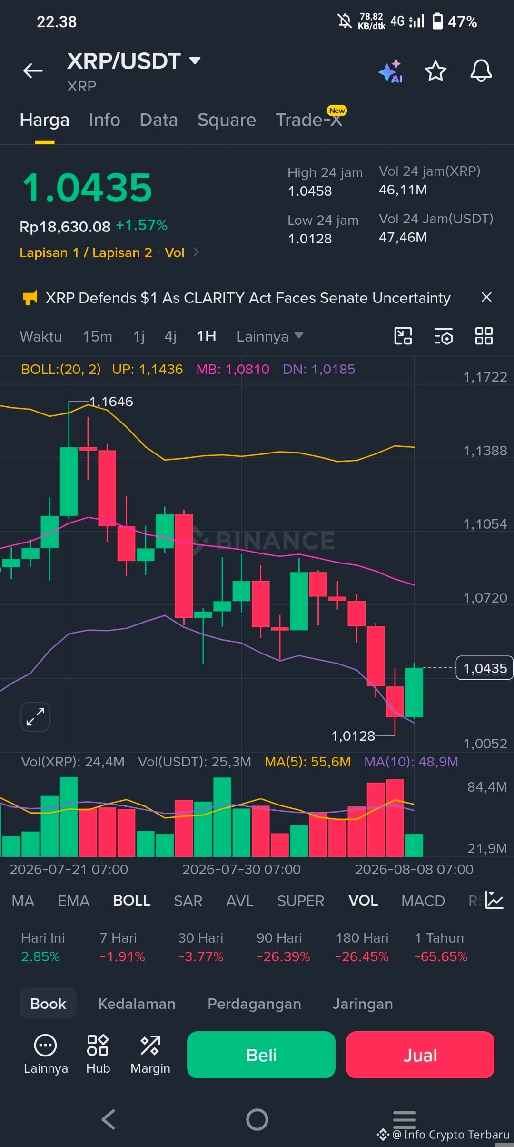Add XRP/USDT to favorites with star
This screenshot has height=1147, width=514.
(x=435, y=71)
